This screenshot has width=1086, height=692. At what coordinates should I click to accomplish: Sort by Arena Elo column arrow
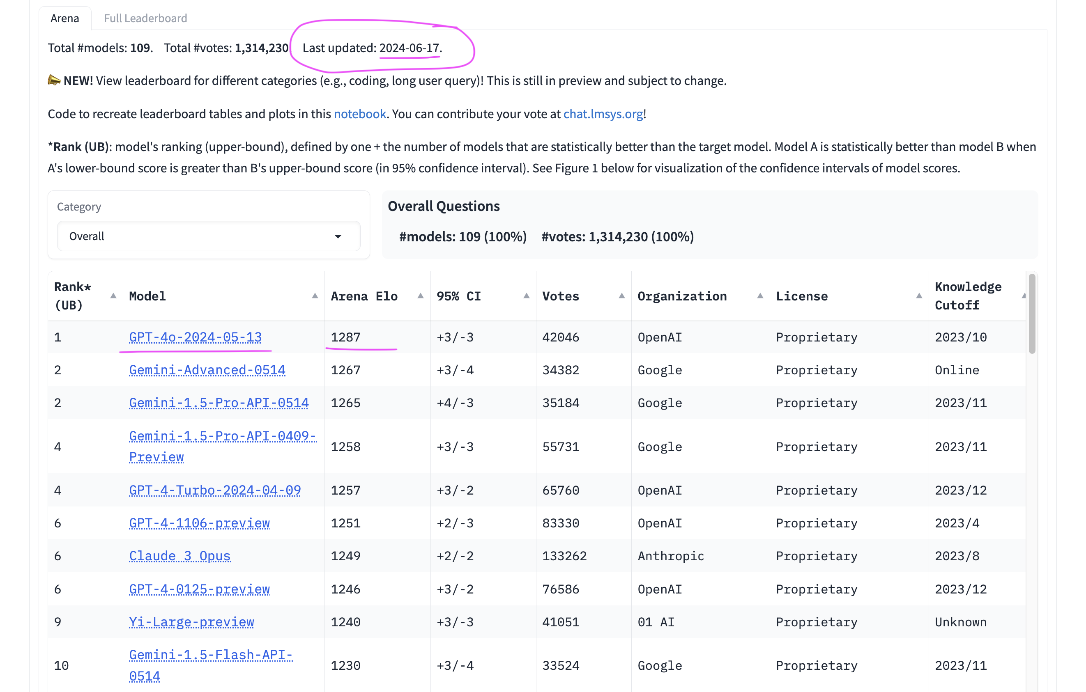[x=420, y=296]
